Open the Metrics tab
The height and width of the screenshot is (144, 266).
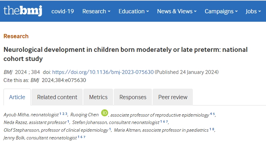click(98, 97)
